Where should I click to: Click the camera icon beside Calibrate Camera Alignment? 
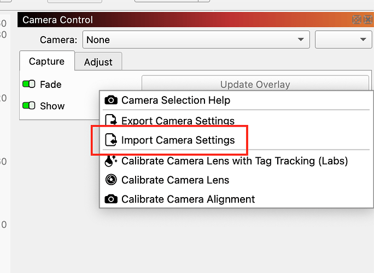111,199
